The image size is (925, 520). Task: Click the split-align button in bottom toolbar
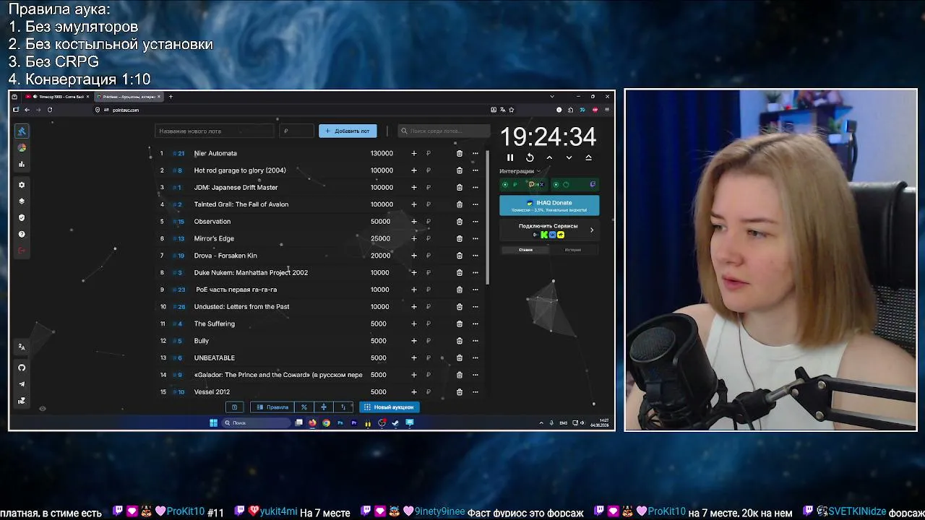[x=324, y=407]
